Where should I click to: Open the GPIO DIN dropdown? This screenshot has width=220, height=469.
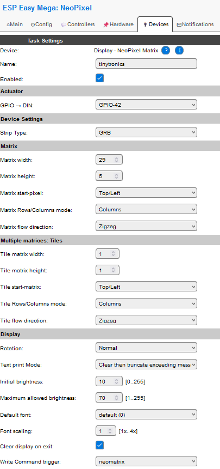tap(146, 105)
